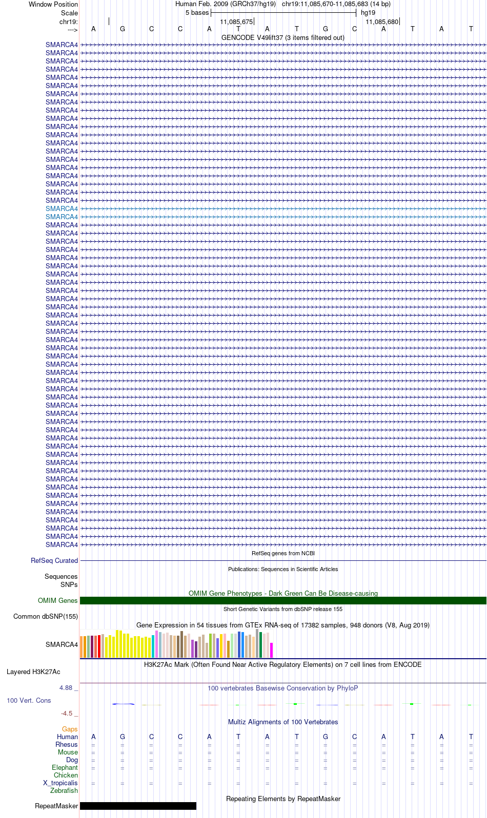Click the blue PhyloP conservation peak
Image resolution: width=487 pixels, height=818 pixels.
[123, 704]
